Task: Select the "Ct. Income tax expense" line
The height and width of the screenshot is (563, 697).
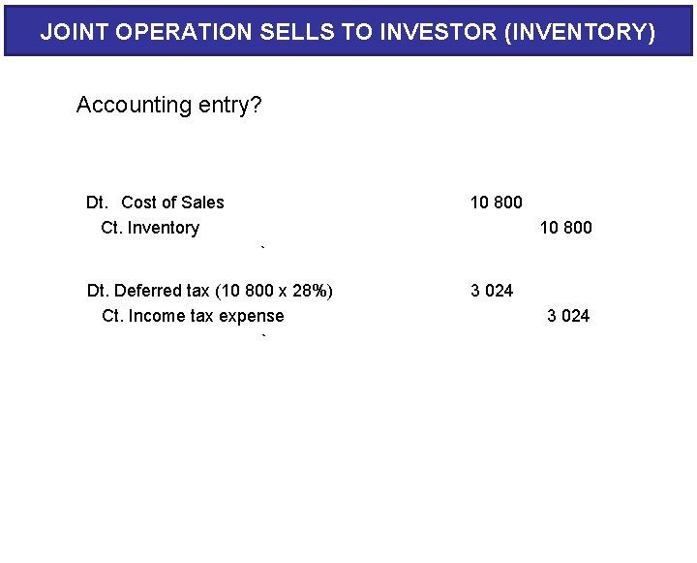Action: click(193, 316)
